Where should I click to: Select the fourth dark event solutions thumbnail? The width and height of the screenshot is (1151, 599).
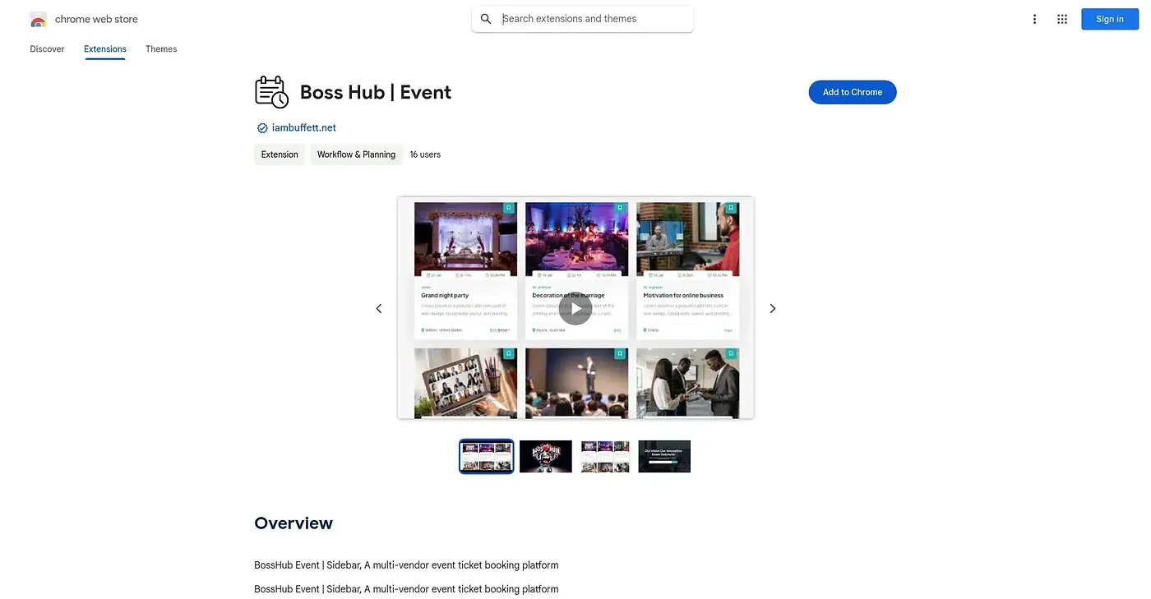tap(664, 456)
